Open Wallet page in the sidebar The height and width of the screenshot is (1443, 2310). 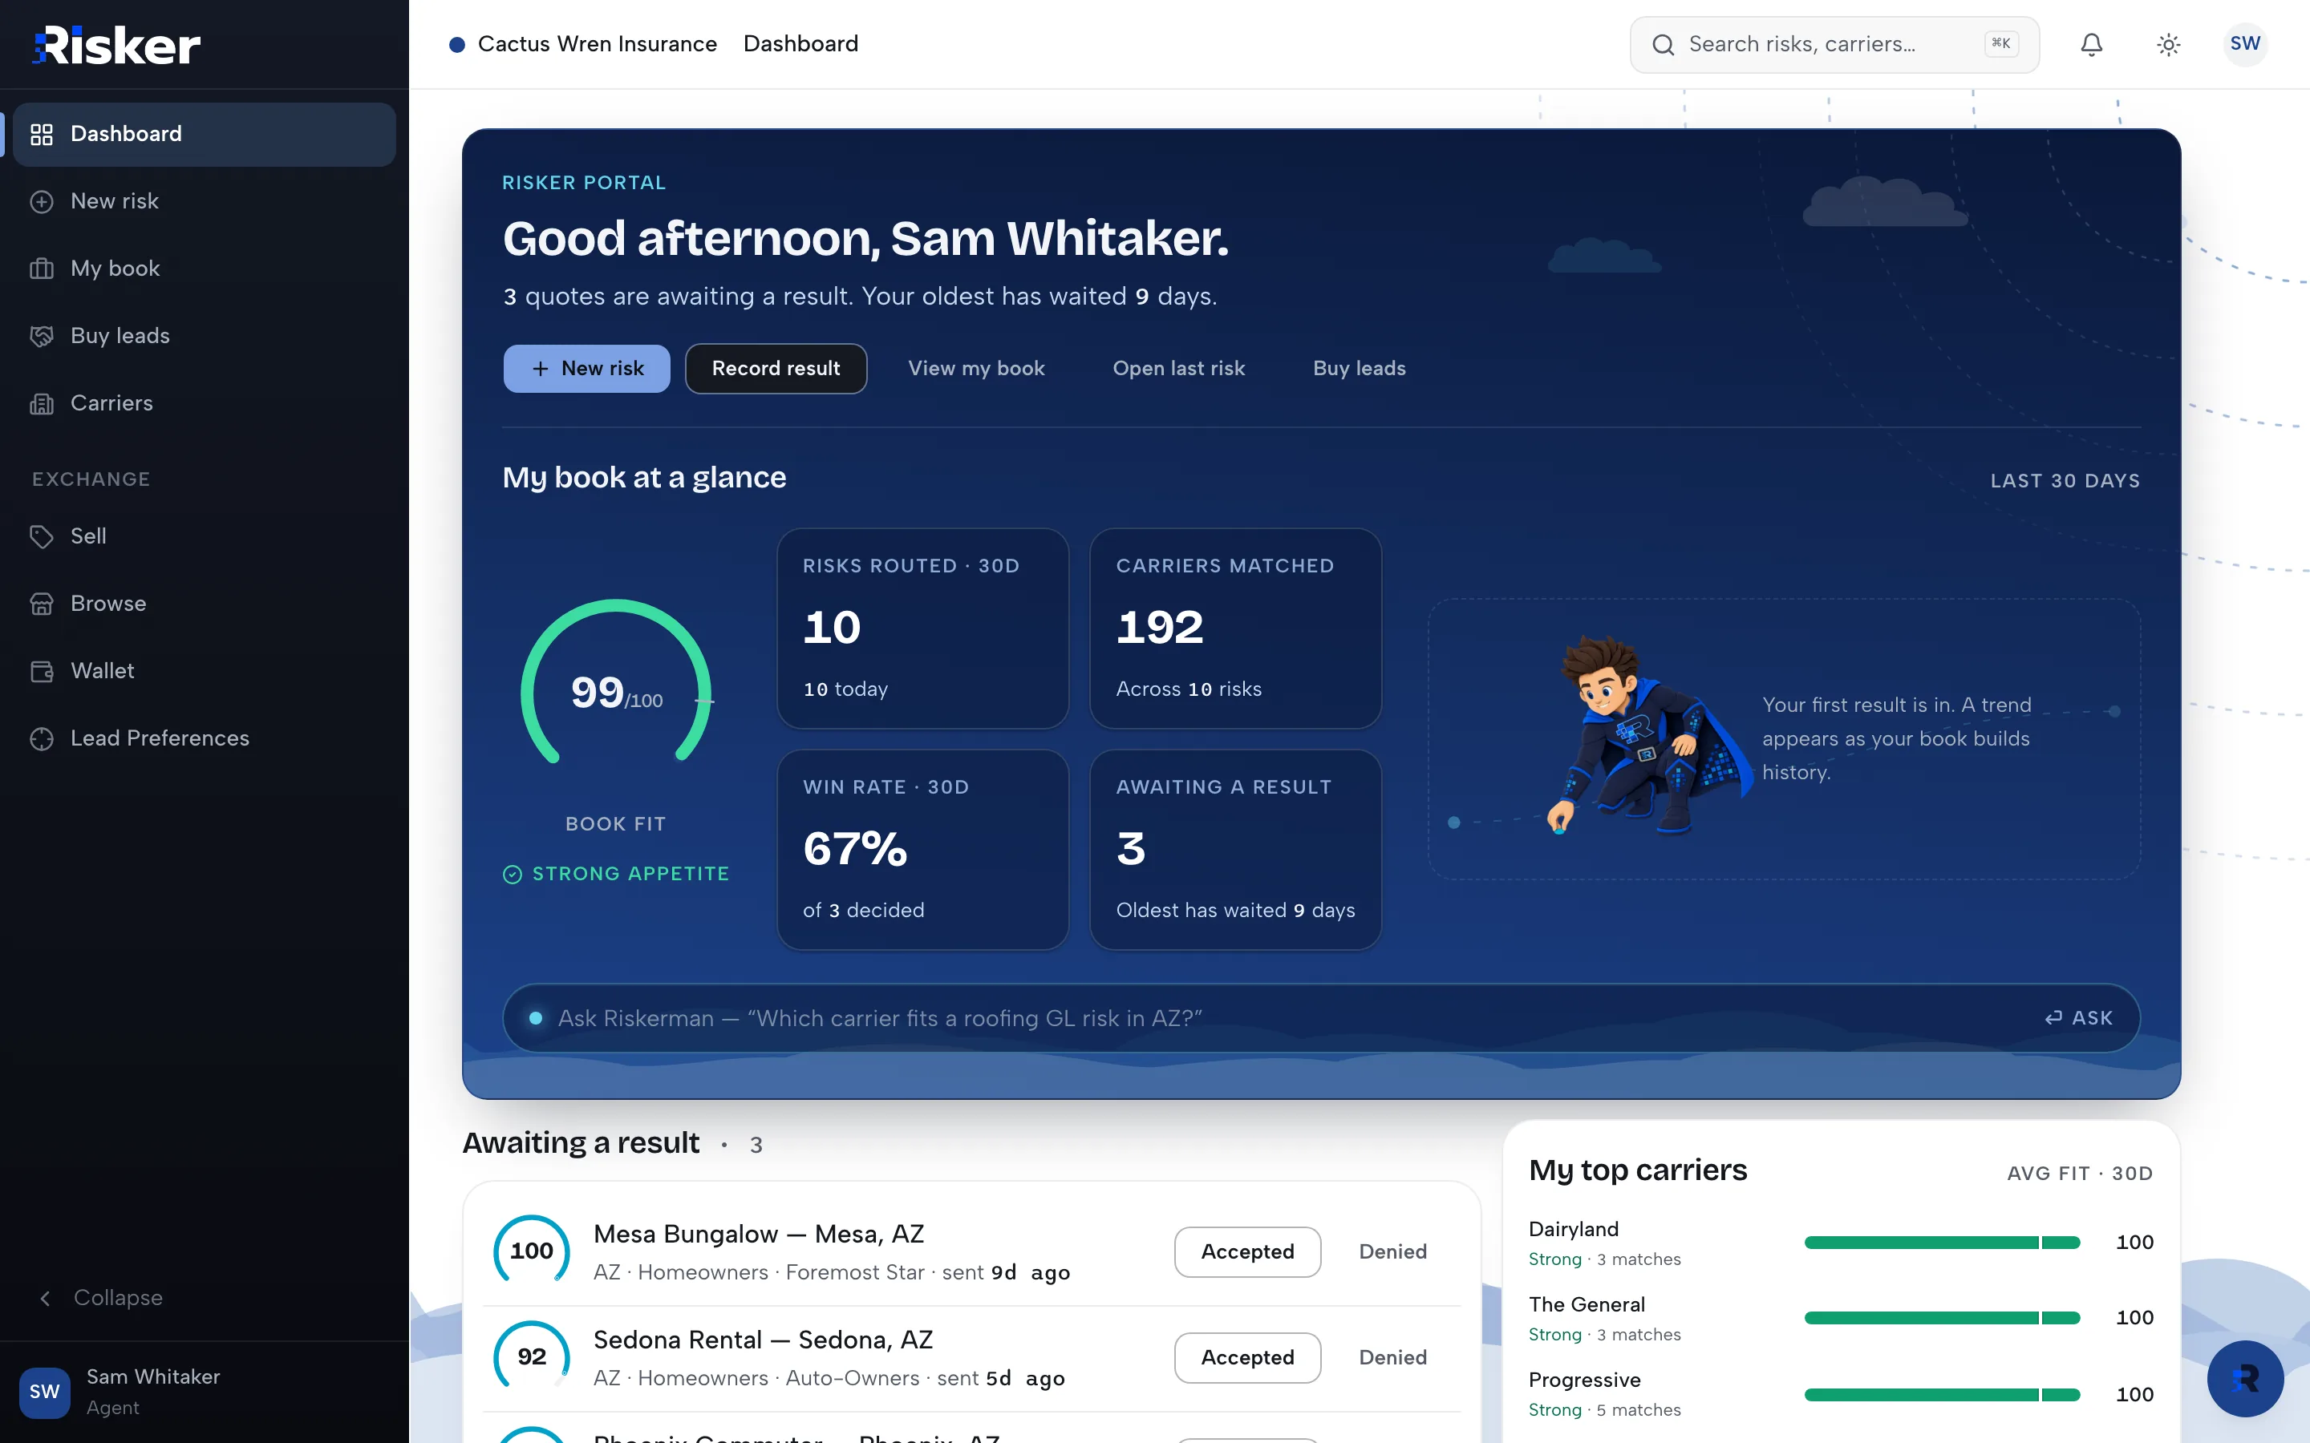205,671
